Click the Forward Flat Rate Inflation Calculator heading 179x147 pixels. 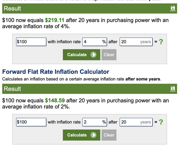pyautogui.click(x=56, y=72)
